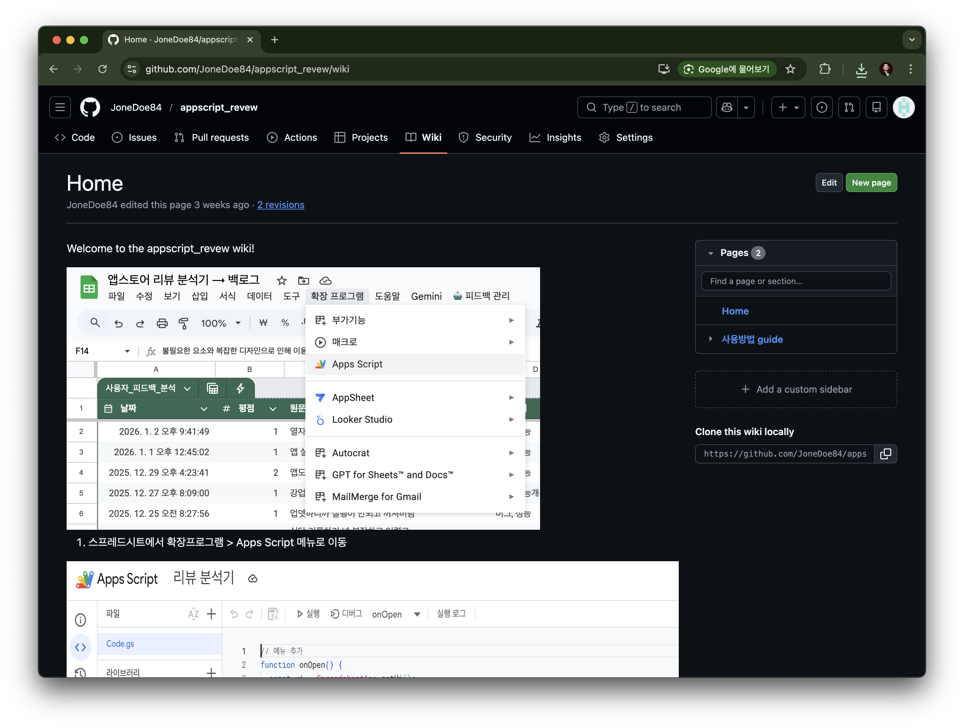Click Add a custom sidebar
Screen dimensions: 964x728
(x=796, y=389)
